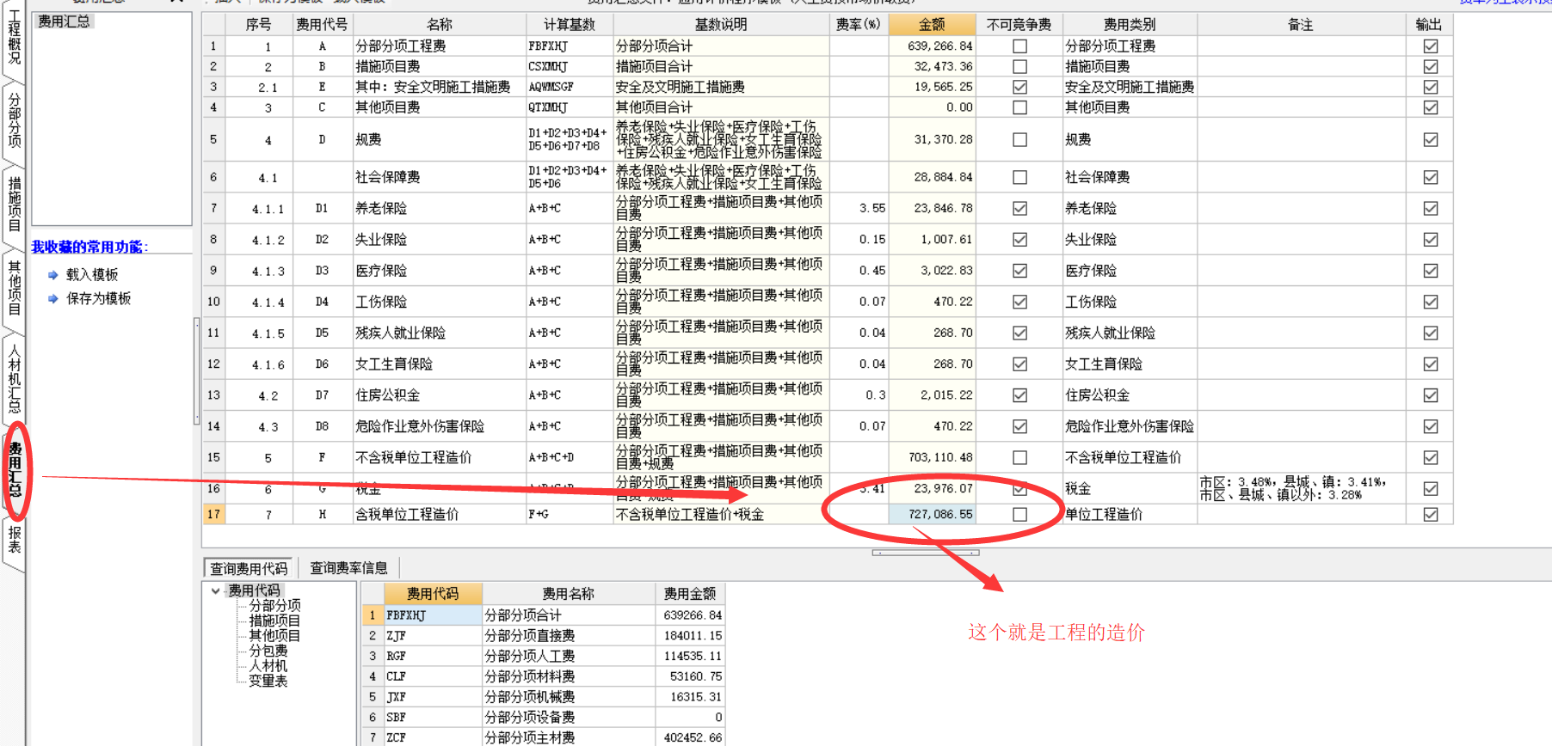The image size is (1552, 746).
Task: Select the 727,086.55 amount cell
Action: pos(933,514)
